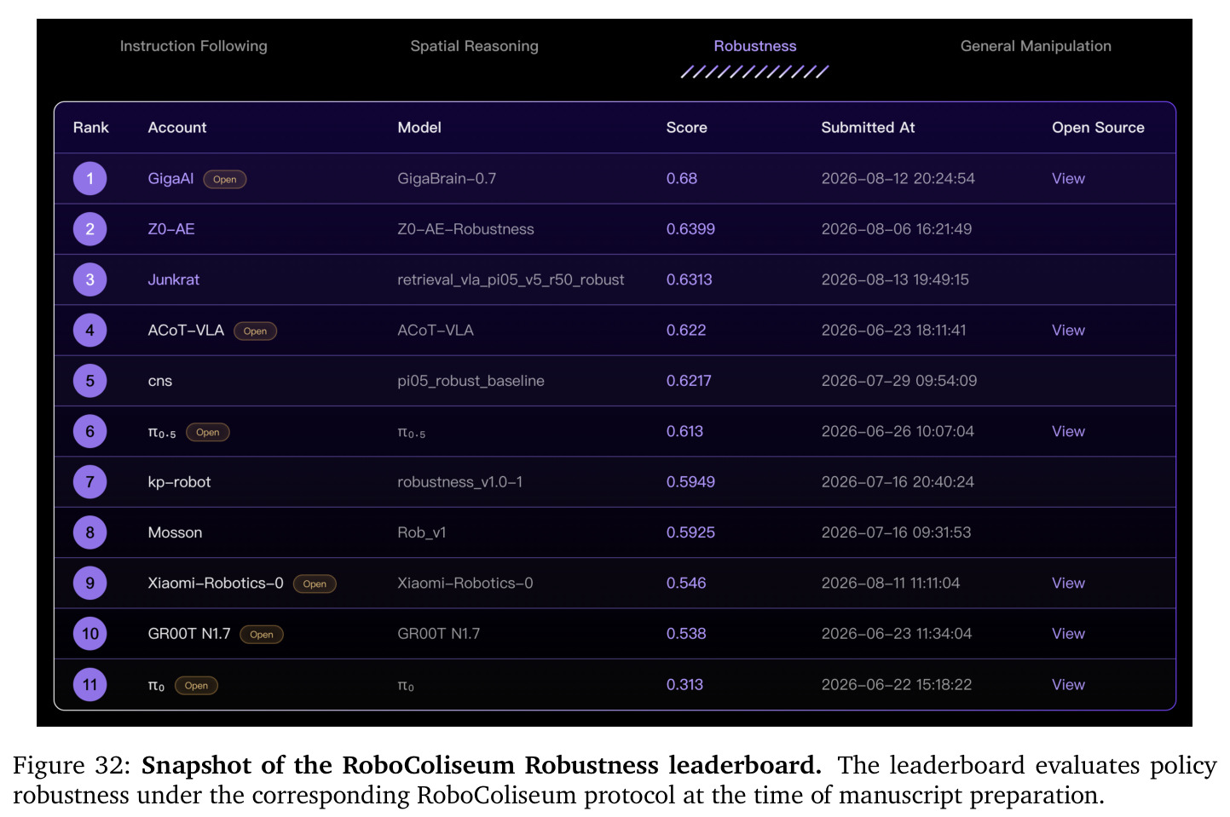The height and width of the screenshot is (817, 1230).
Task: Open the View link in the rank 6 row
Action: pos(1068,431)
